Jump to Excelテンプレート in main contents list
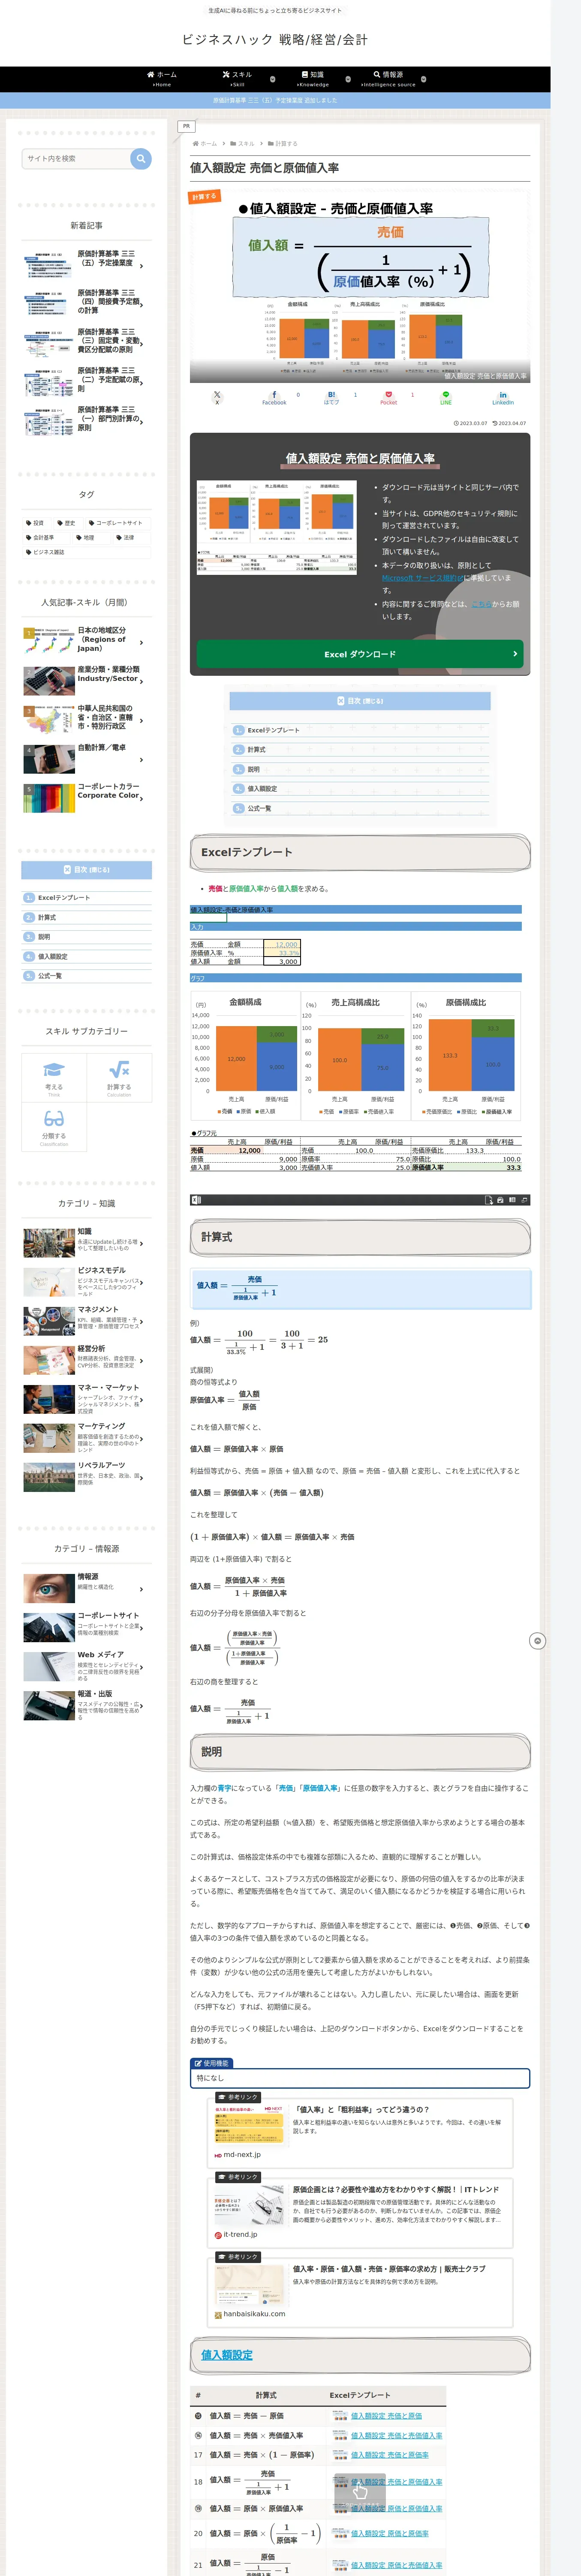581x2576 pixels. (x=274, y=730)
